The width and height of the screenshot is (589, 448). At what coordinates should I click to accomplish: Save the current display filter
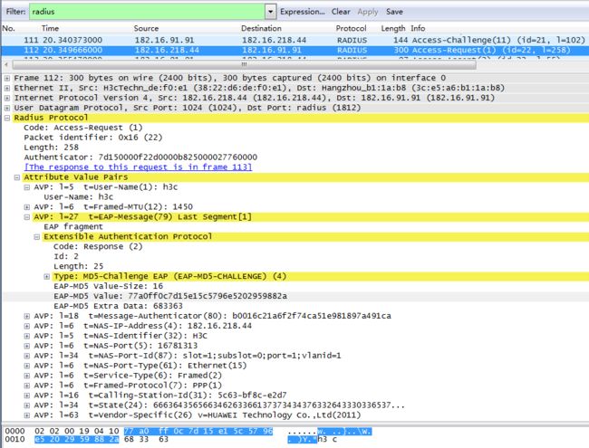pyautogui.click(x=394, y=12)
